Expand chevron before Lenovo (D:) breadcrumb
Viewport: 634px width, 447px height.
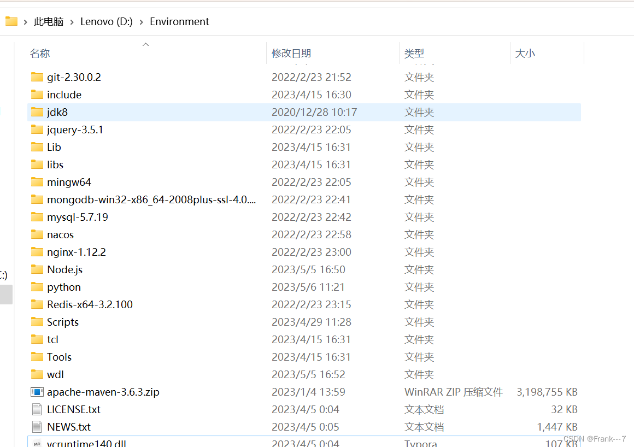pos(72,22)
